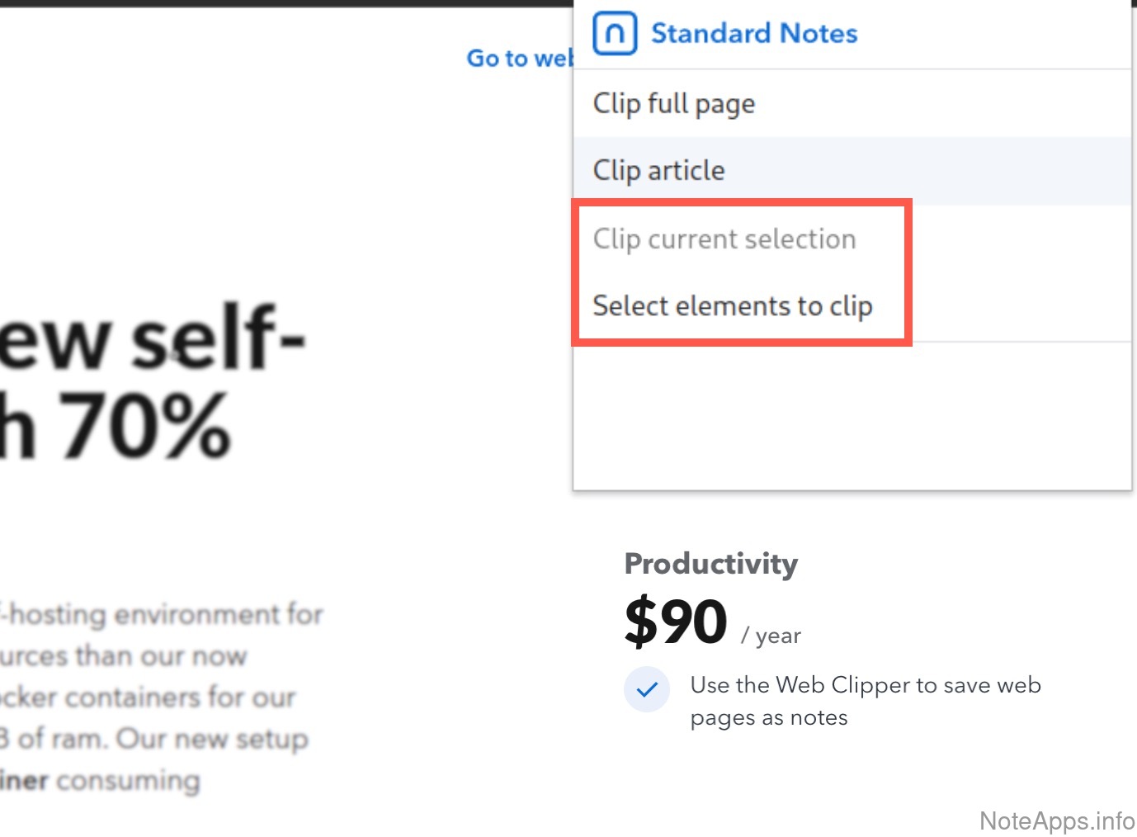
Task: Click the $90 price amount
Action: (x=676, y=622)
